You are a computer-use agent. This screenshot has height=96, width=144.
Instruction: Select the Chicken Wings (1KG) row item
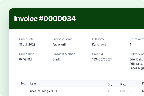[44, 91]
